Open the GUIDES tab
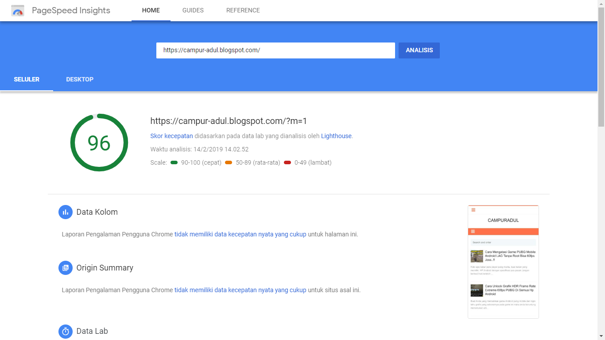Image resolution: width=605 pixels, height=340 pixels. 193,11
